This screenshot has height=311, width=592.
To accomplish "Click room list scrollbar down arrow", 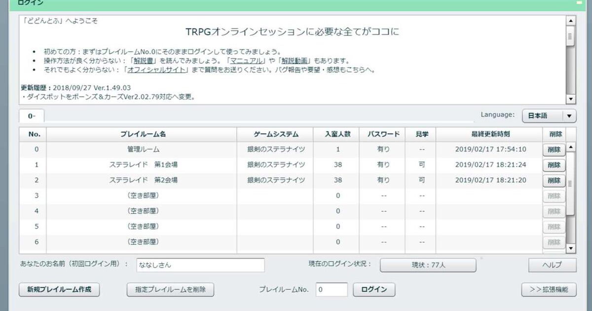I will pyautogui.click(x=571, y=248).
